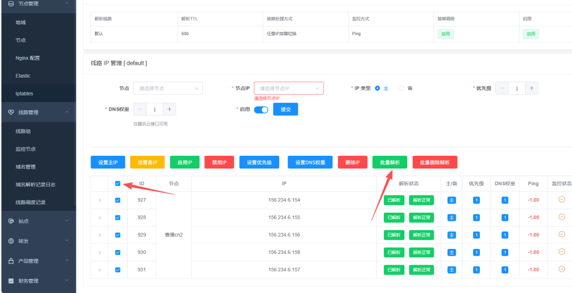Click the 批量解析 button
Image resolution: width=572 pixels, height=293 pixels.
pyautogui.click(x=389, y=162)
